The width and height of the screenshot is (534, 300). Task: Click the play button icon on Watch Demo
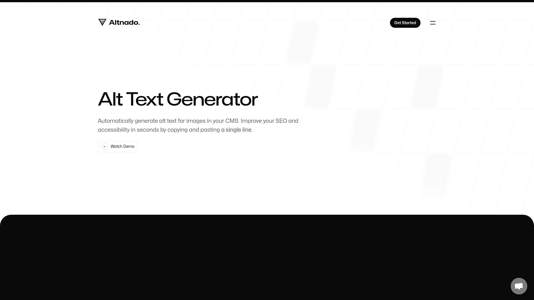pos(105,146)
